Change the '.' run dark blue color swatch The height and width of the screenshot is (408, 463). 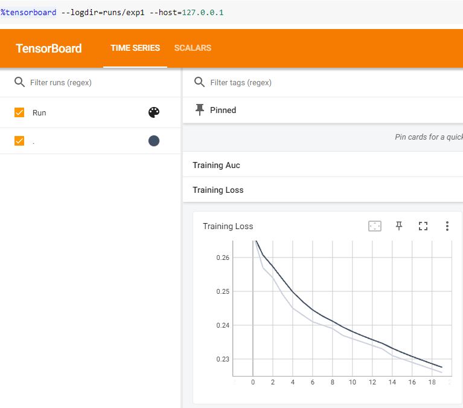(x=154, y=141)
